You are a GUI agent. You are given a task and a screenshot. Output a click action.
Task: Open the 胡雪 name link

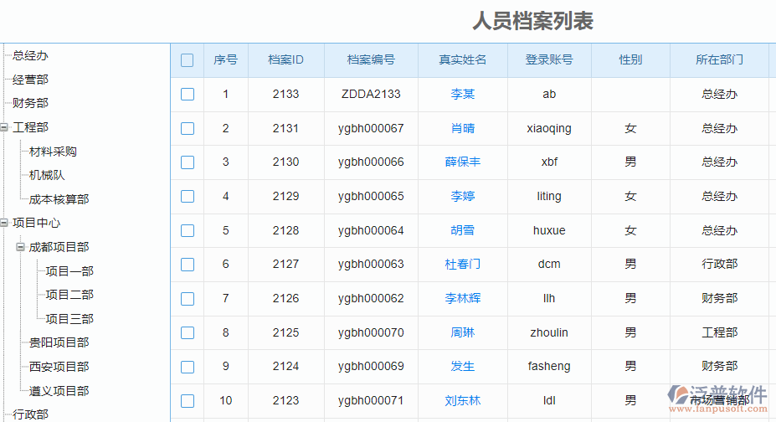point(463,230)
